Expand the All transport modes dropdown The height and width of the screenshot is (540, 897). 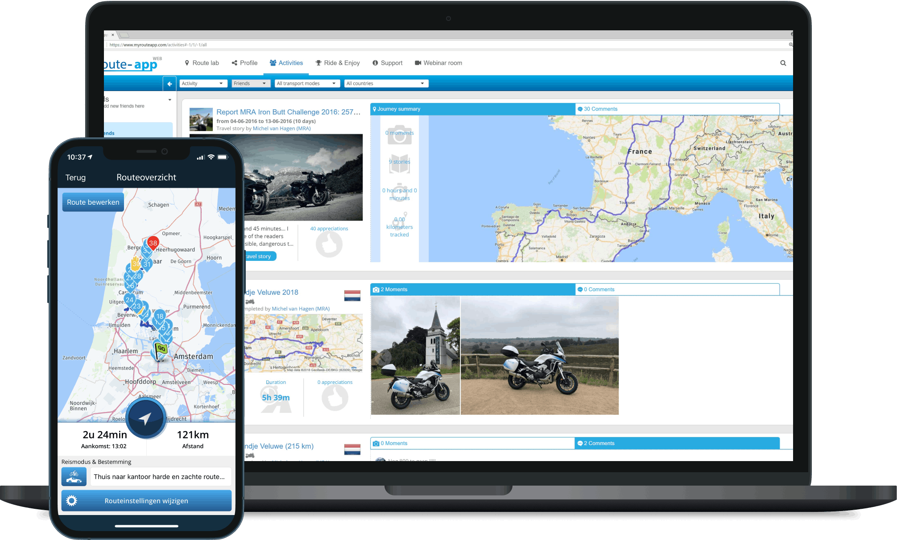(307, 83)
